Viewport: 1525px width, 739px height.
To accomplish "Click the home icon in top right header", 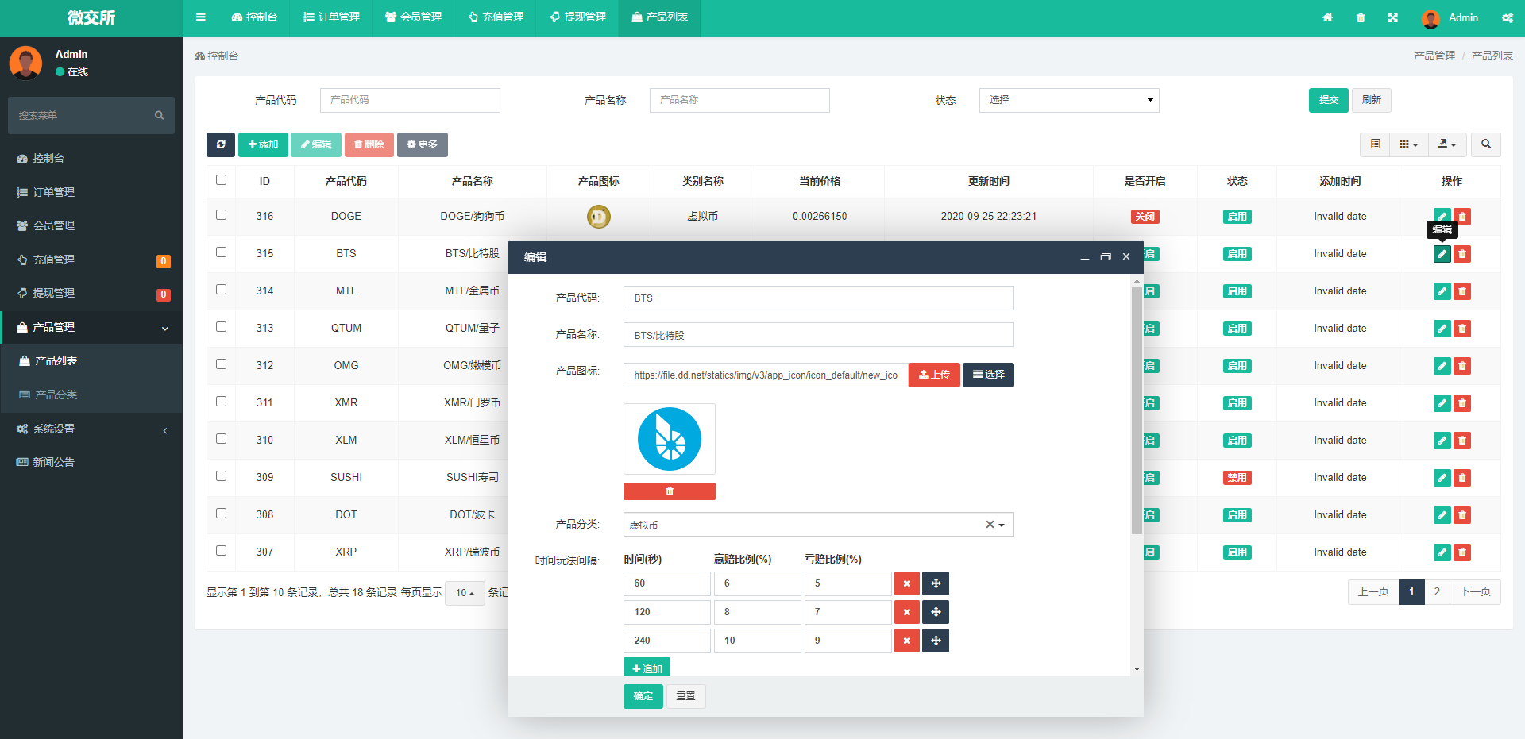I will point(1327,17).
